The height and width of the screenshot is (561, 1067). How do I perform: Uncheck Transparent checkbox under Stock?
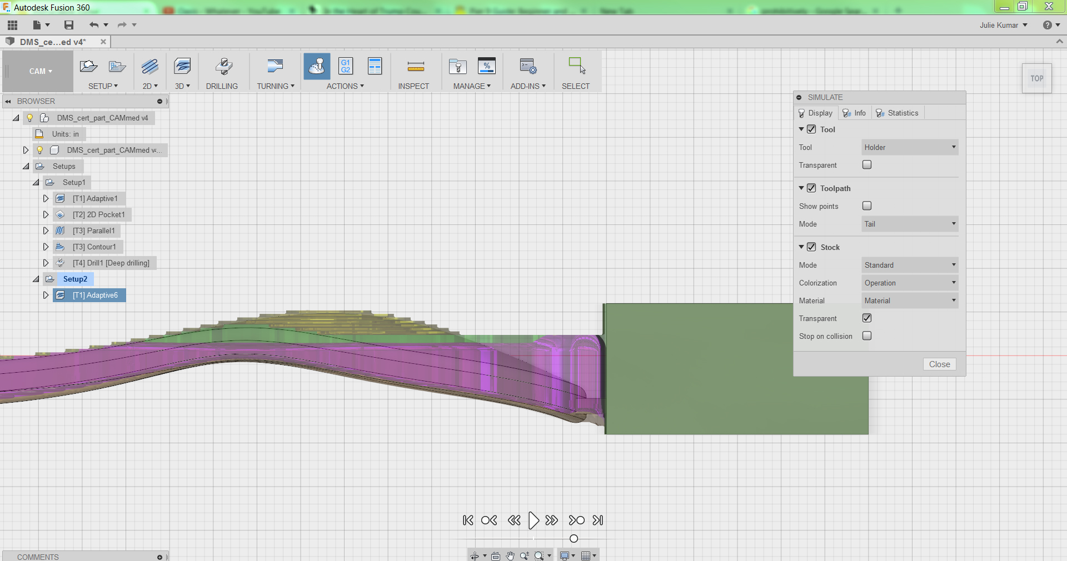pos(867,318)
